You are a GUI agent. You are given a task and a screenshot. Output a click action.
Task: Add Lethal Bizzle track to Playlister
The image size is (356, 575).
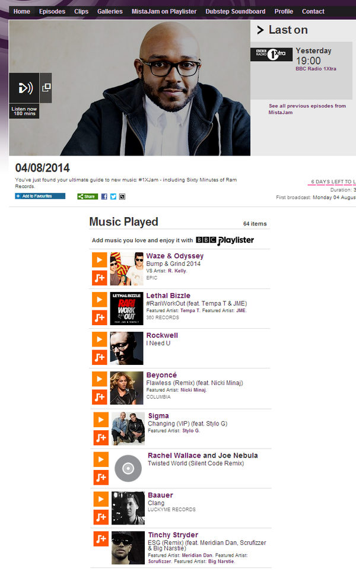pos(99,317)
